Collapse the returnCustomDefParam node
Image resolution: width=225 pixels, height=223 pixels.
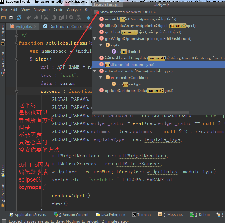coord(95,71)
